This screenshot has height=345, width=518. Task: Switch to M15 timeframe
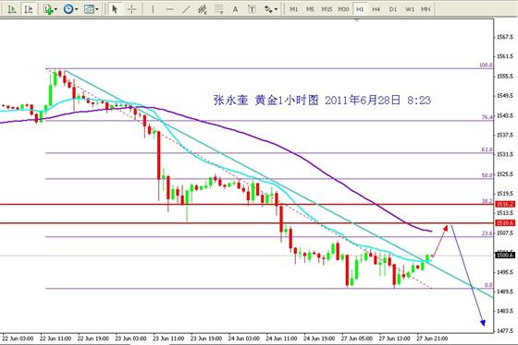pyautogui.click(x=327, y=9)
